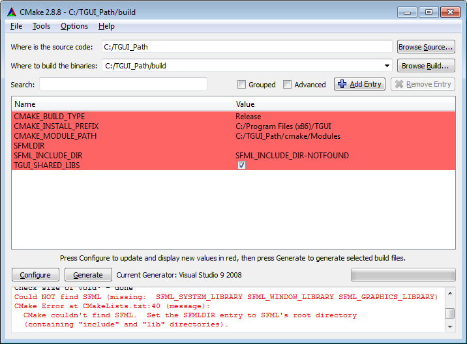Select the TGUI_SHARED_LIBS entry name
Viewport: 467px width, 344px height.
click(47, 165)
